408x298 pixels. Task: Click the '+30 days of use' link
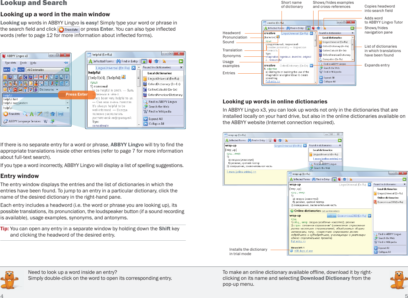(x=303, y=251)
